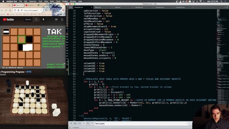Toggle regular expression search option
The height and width of the screenshot is (129, 229).
coord(71,124)
